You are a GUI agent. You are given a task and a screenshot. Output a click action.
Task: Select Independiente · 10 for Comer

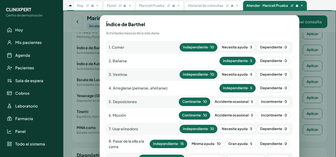click(x=198, y=47)
